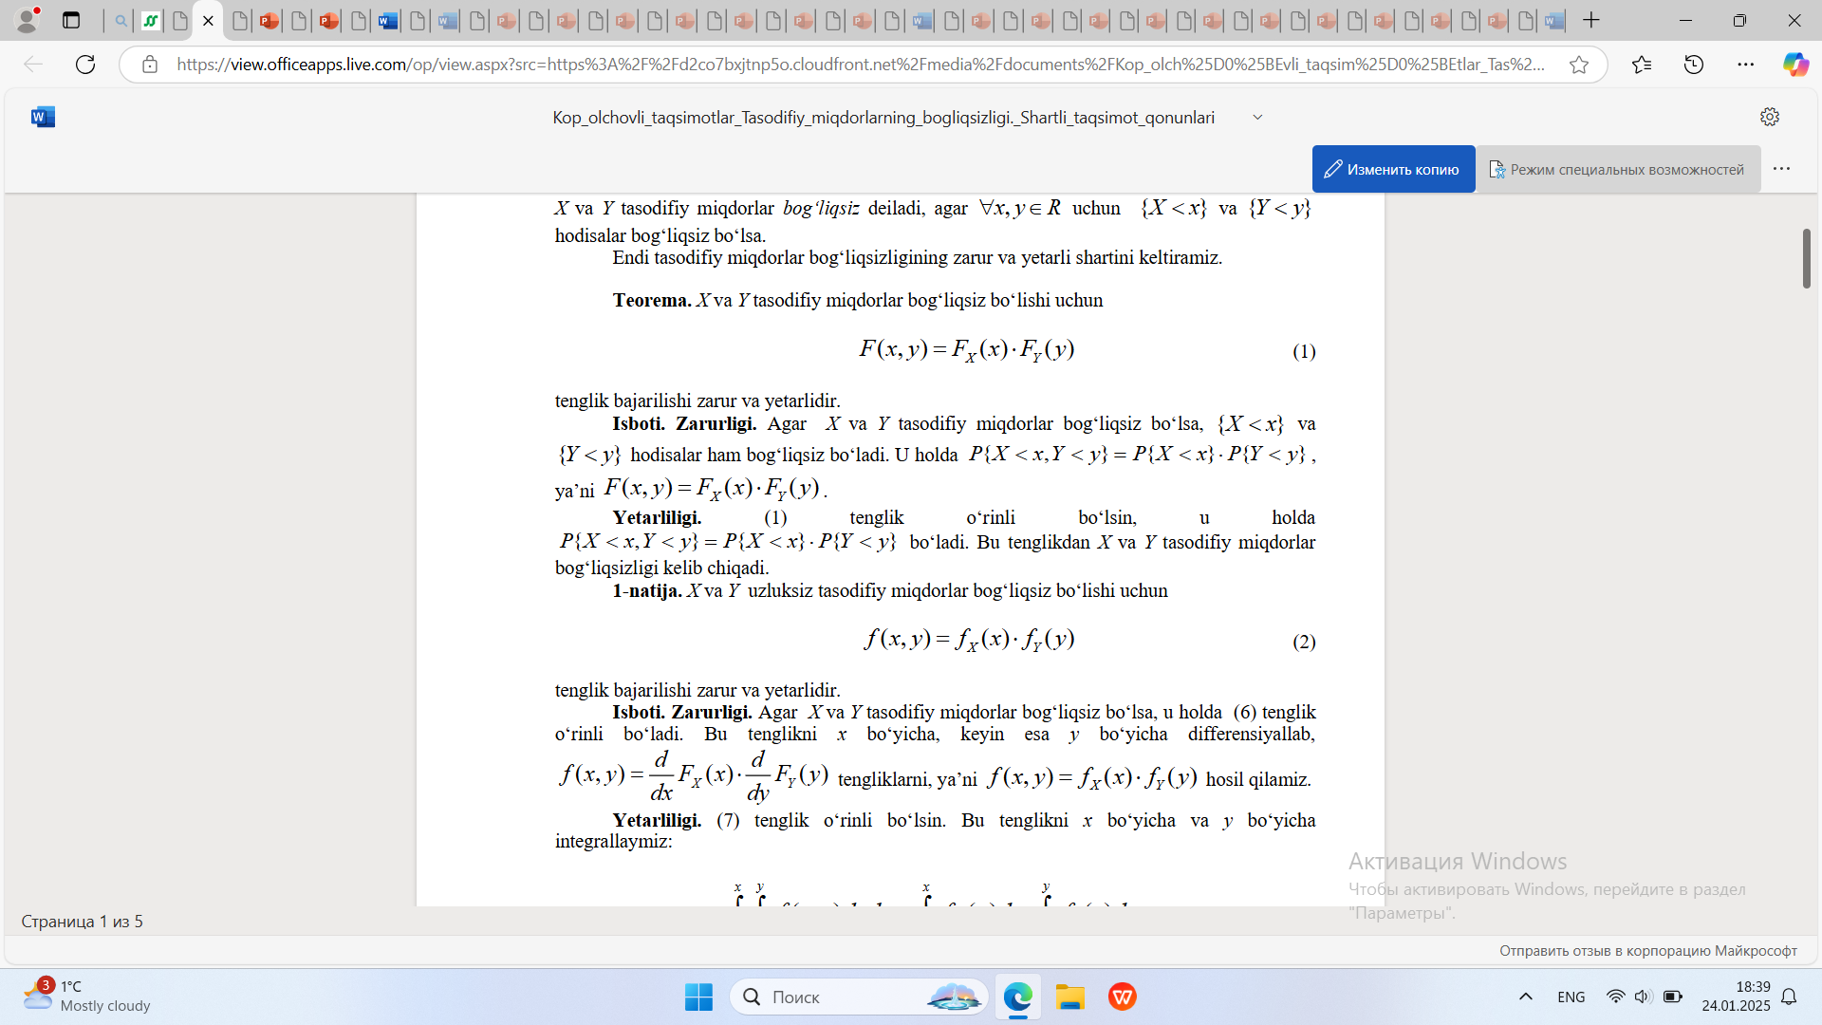Open a new browser tab
Viewport: 1822px width, 1025px height.
pos(1591,20)
